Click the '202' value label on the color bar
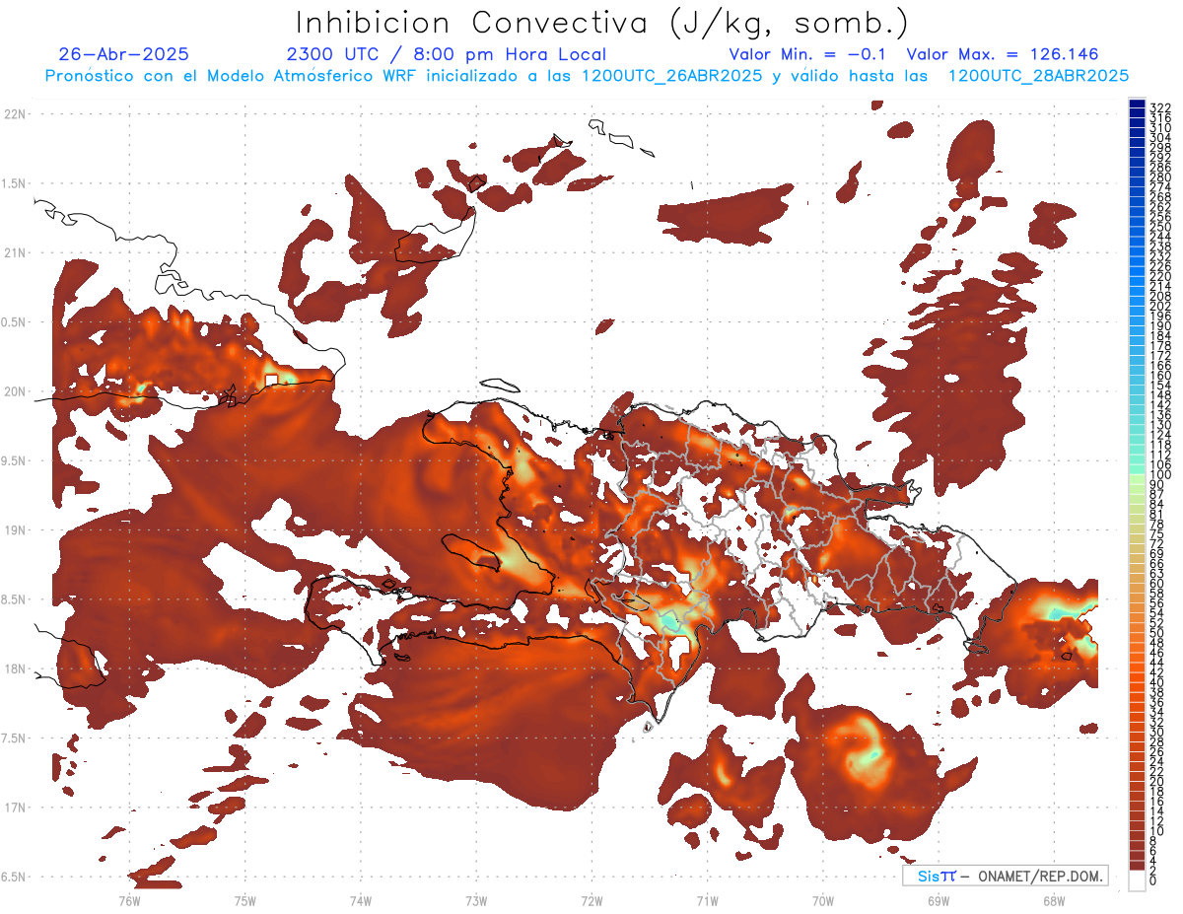Image resolution: width=1183 pixels, height=914 pixels. coord(1159,307)
